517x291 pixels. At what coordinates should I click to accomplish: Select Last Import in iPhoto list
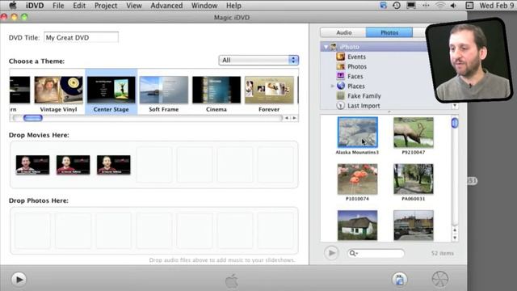(364, 106)
